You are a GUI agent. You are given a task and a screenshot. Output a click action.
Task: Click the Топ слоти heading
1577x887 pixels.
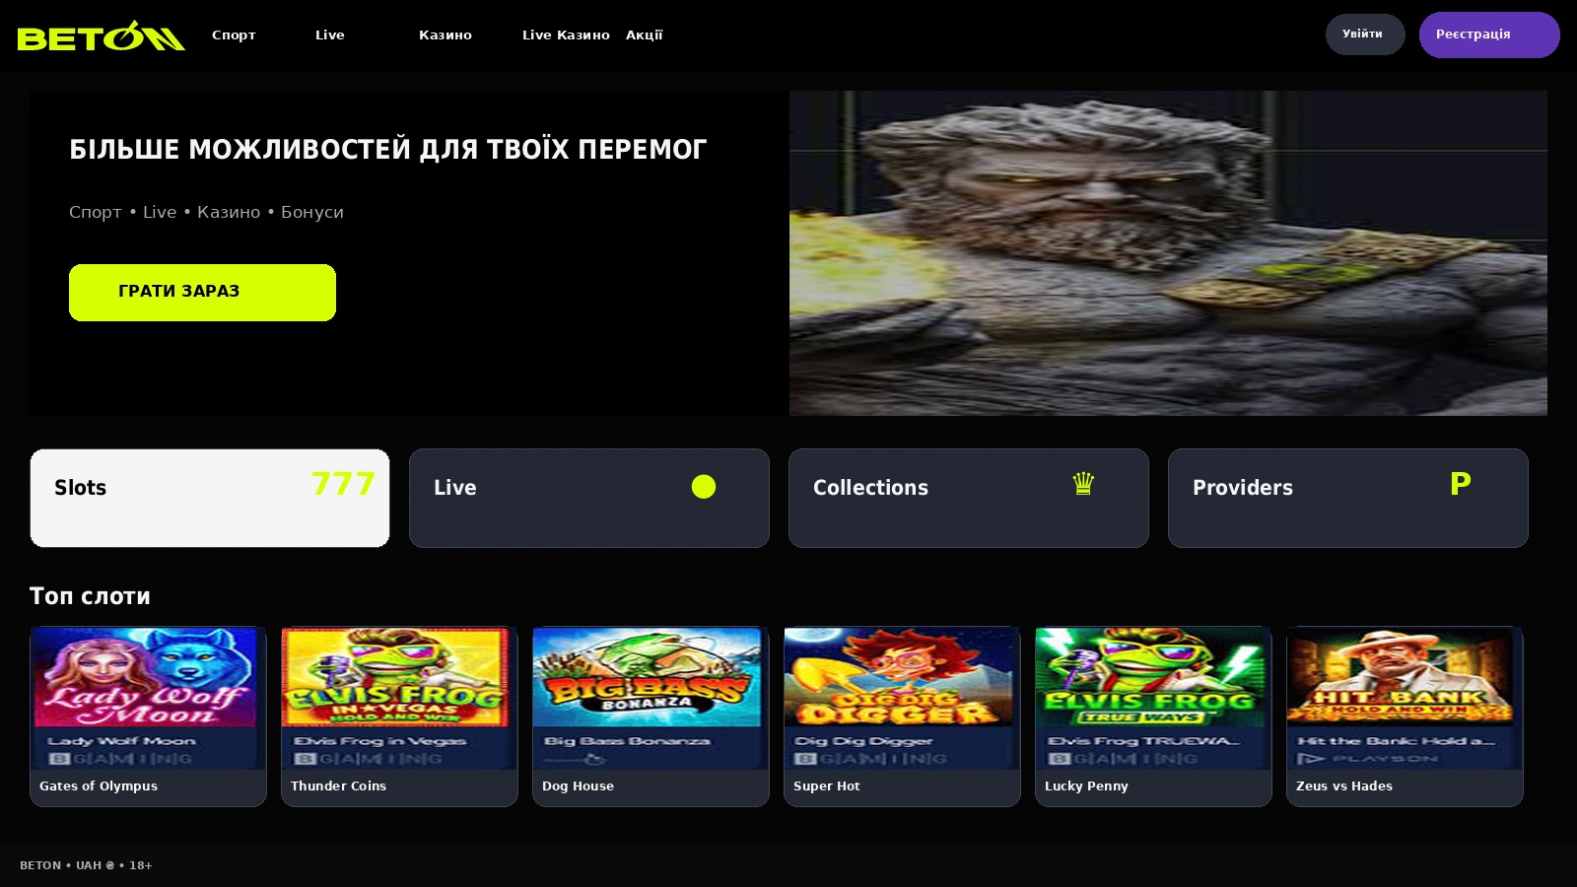point(90,596)
